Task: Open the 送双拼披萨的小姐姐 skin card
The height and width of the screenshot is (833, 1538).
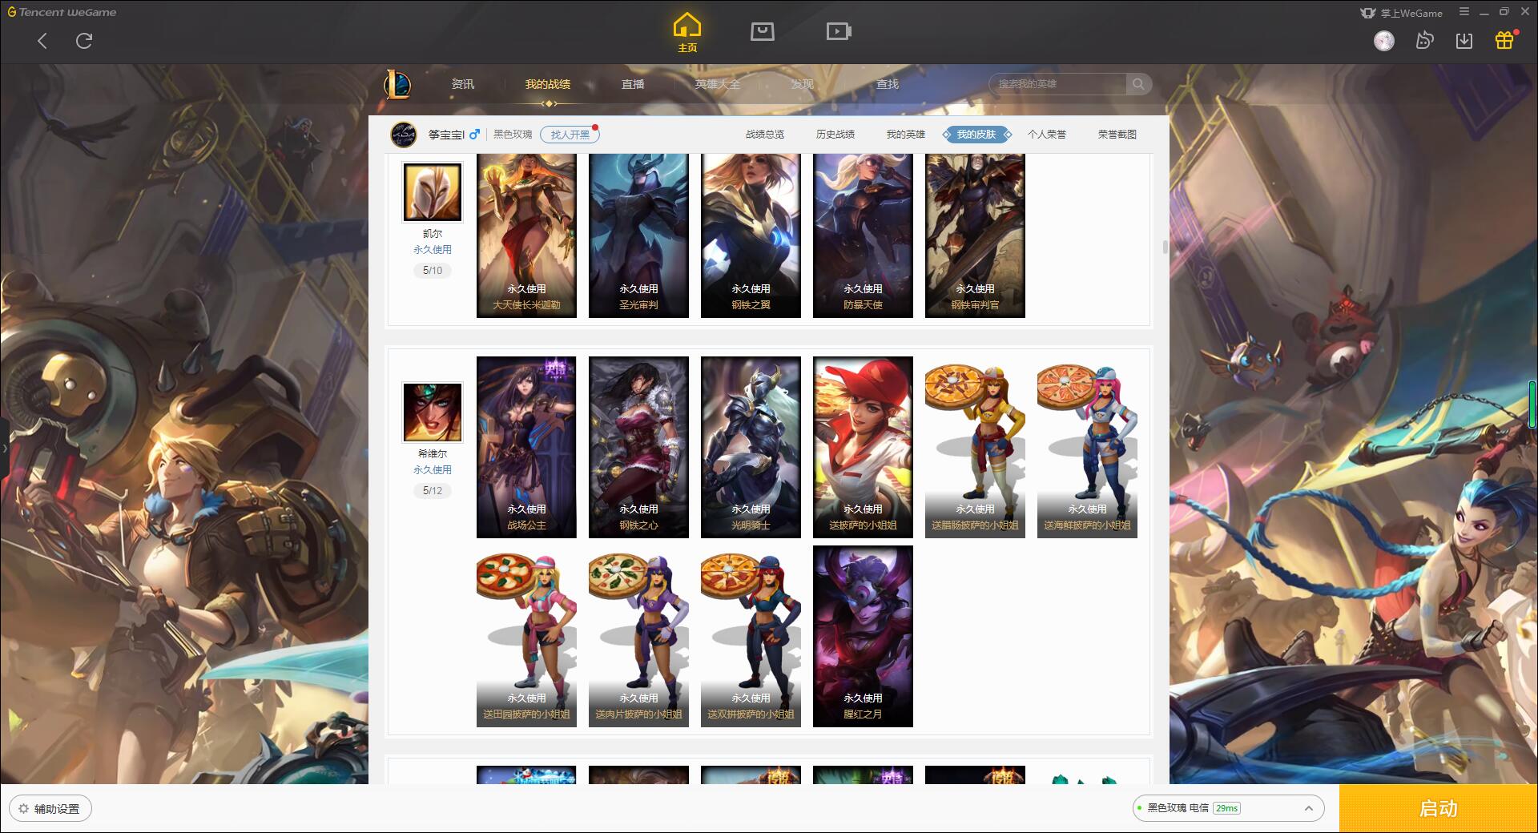Action: (x=751, y=636)
